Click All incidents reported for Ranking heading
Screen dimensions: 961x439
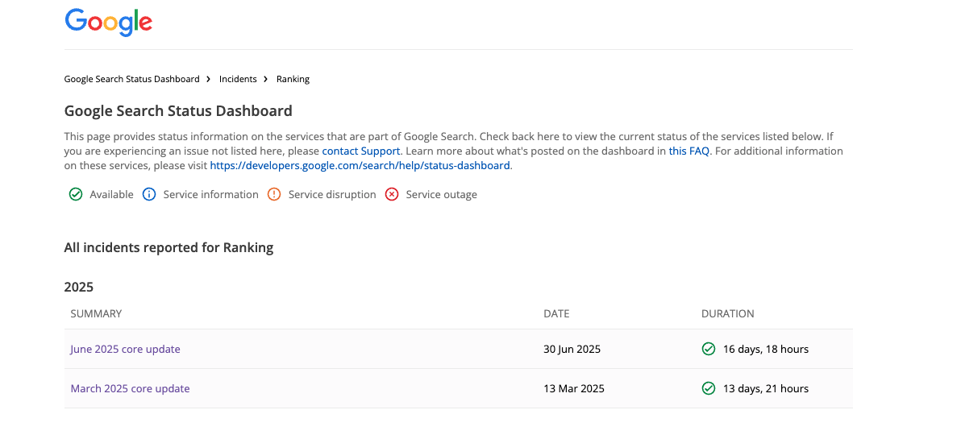coord(168,247)
